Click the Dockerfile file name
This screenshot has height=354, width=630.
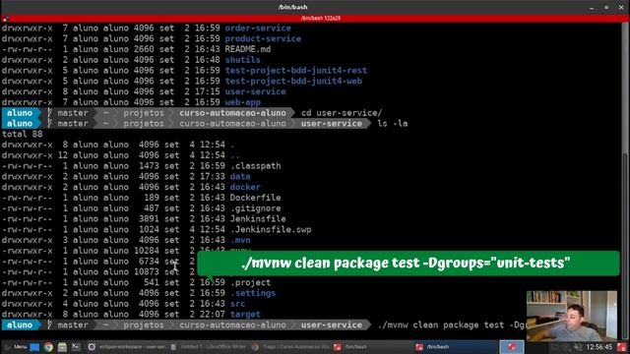256,198
